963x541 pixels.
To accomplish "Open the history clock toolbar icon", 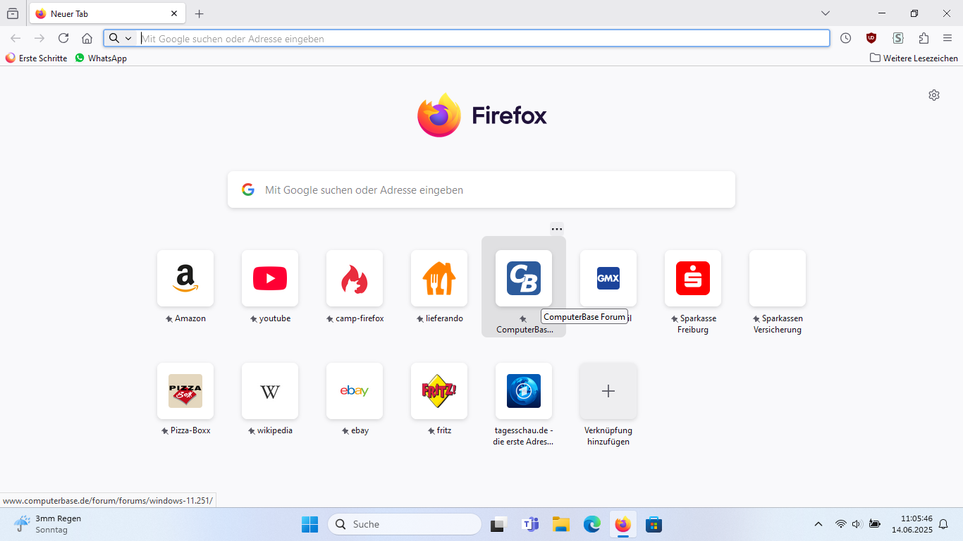I will click(x=845, y=38).
